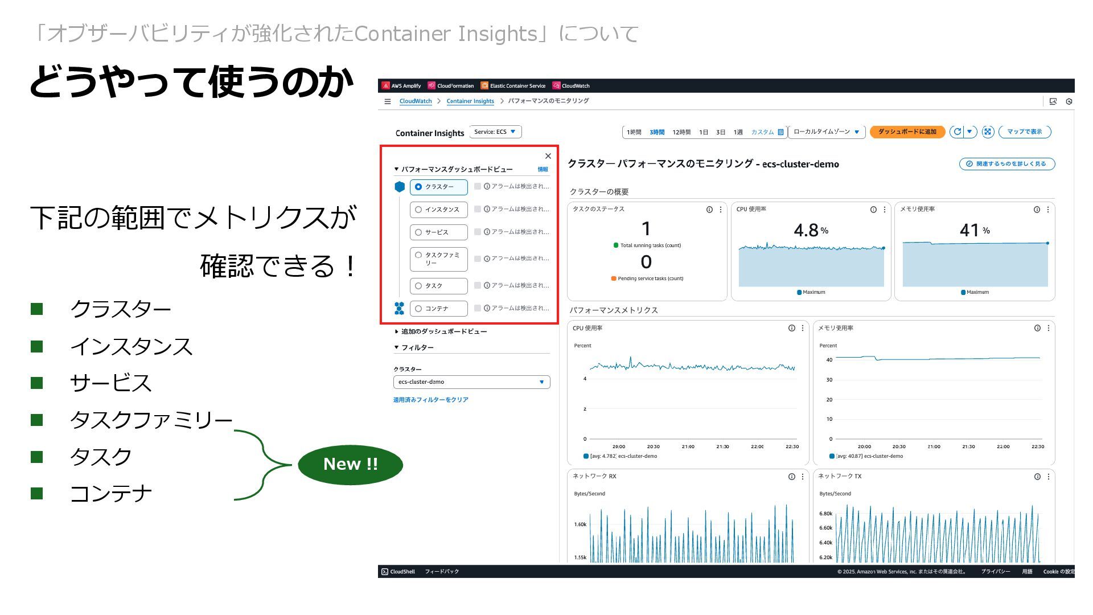Click info icon on CPU 使用率 performance chart
The width and height of the screenshot is (1093, 615).
pyautogui.click(x=791, y=328)
